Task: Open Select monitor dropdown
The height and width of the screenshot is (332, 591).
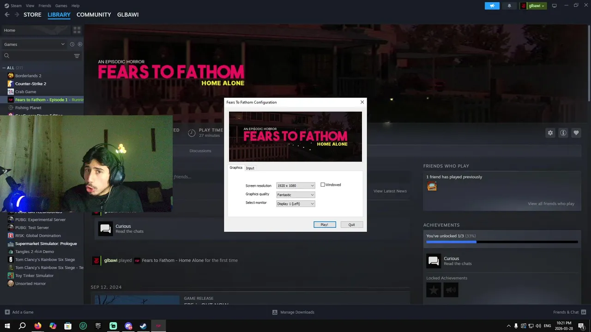Action: (295, 204)
